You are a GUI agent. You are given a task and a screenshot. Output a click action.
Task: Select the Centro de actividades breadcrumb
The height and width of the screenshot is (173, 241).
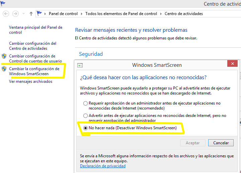click(x=184, y=14)
